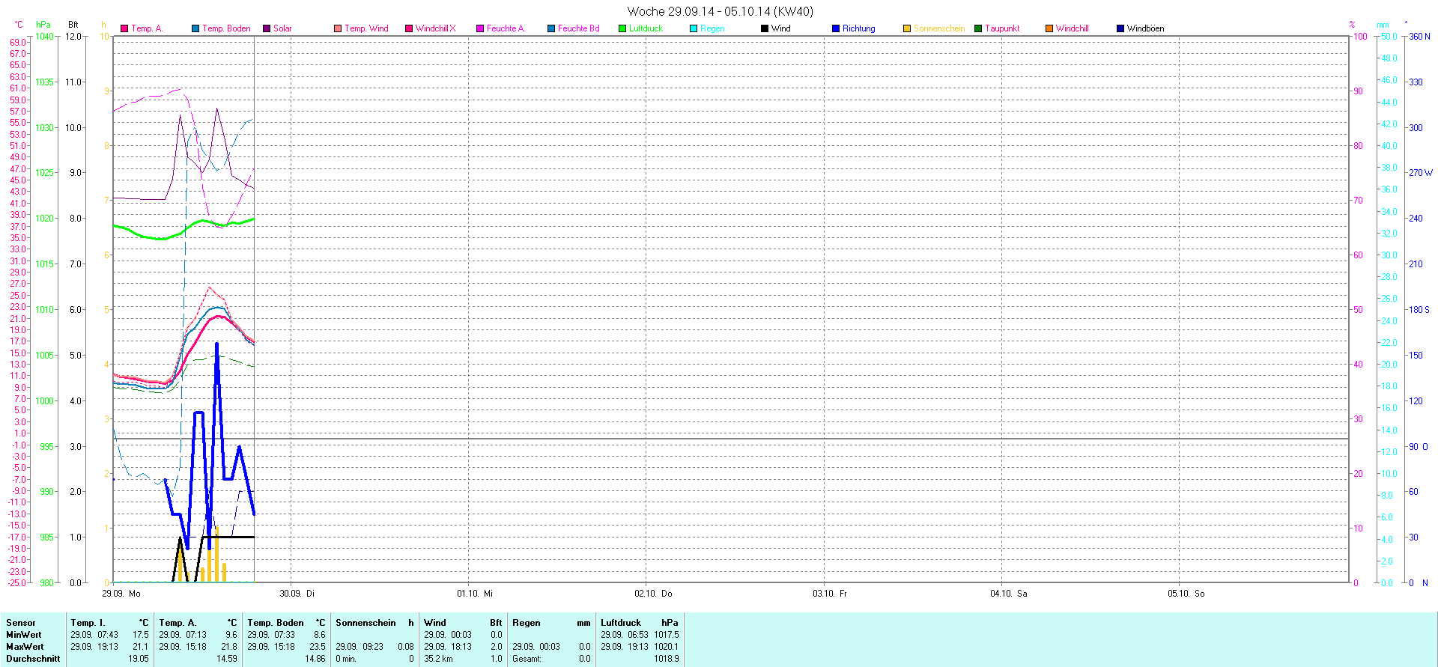Viewport: 1438px width, 667px height.
Task: Click the black Wind legend square
Action: click(x=765, y=28)
